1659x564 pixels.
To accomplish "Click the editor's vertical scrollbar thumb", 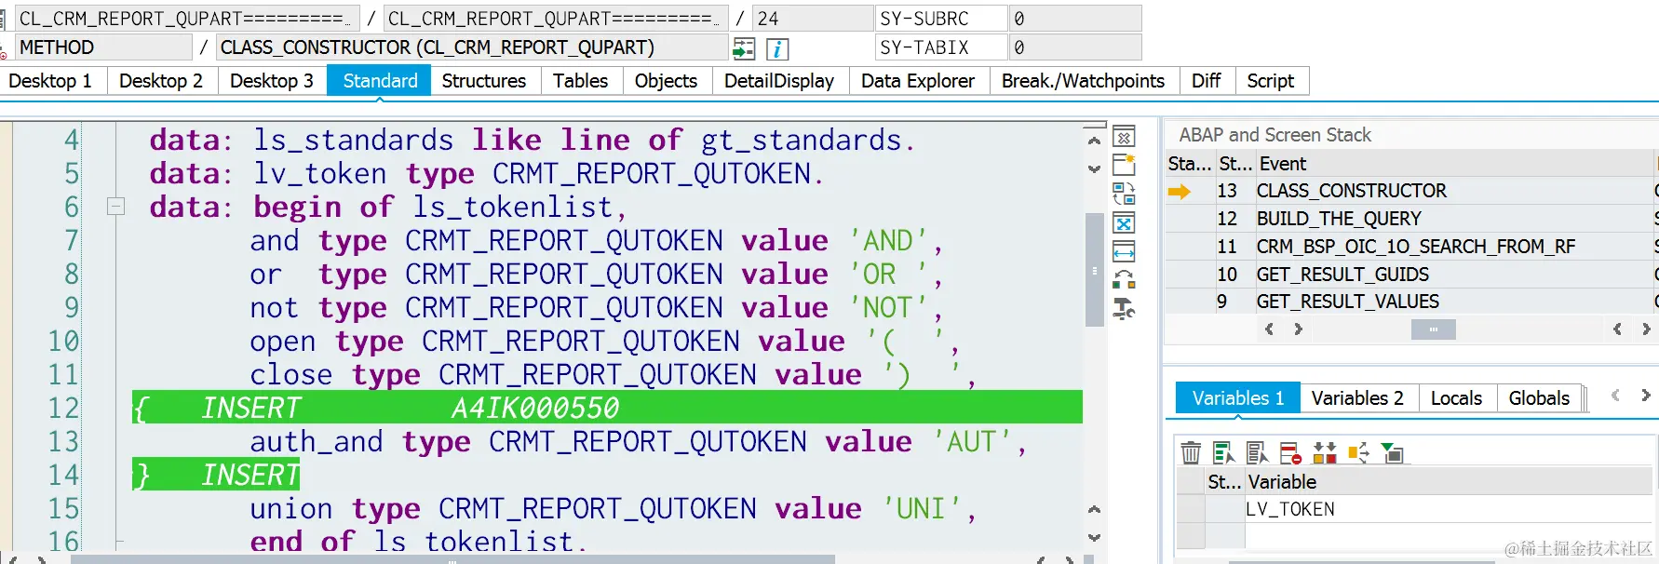I will pos(1094,270).
